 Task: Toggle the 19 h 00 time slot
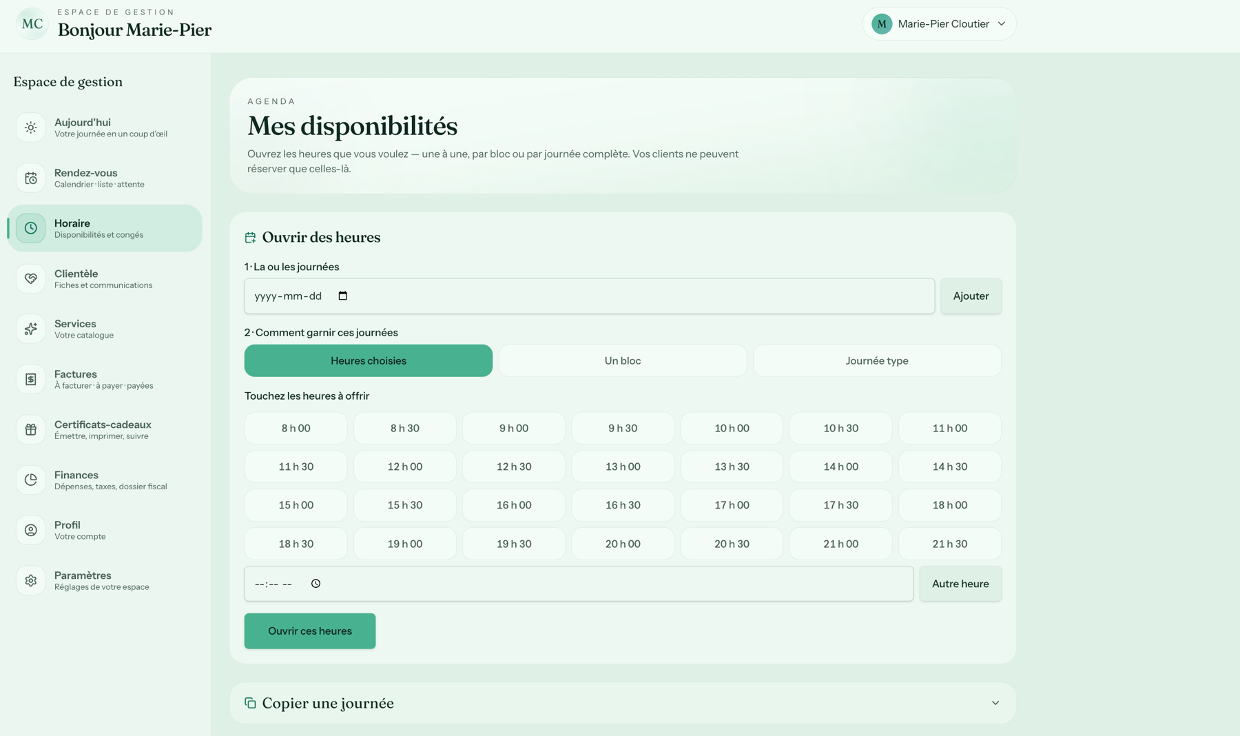405,544
